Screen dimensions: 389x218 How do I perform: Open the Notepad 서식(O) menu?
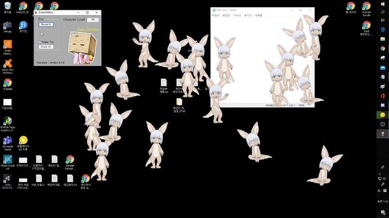click(x=237, y=15)
